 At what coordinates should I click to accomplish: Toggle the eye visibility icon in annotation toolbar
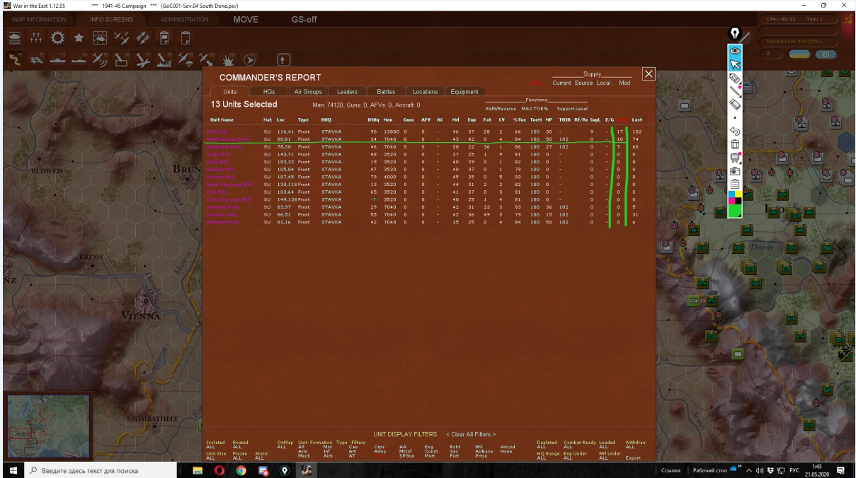tap(735, 51)
